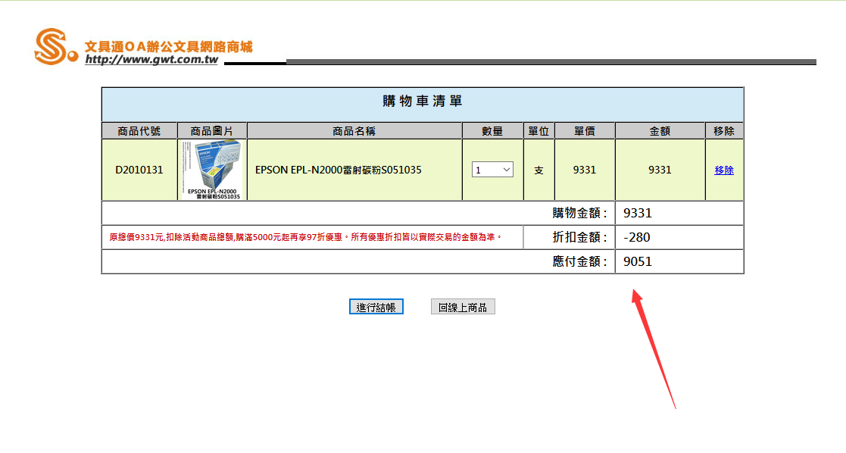
Task: Click the 單位 column header
Action: pos(539,131)
